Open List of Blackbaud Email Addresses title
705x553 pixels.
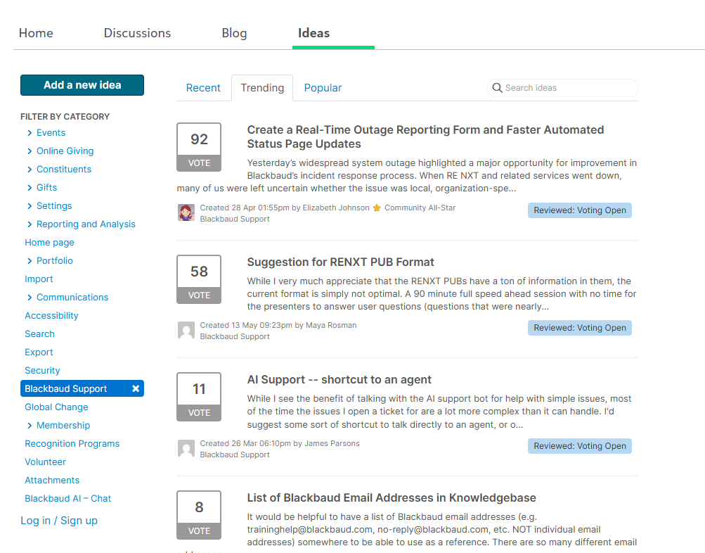(392, 497)
